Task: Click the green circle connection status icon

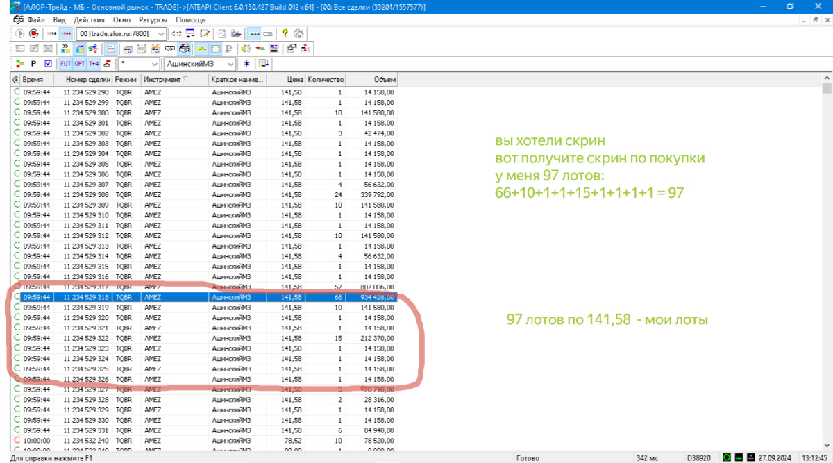Action: [x=726, y=457]
